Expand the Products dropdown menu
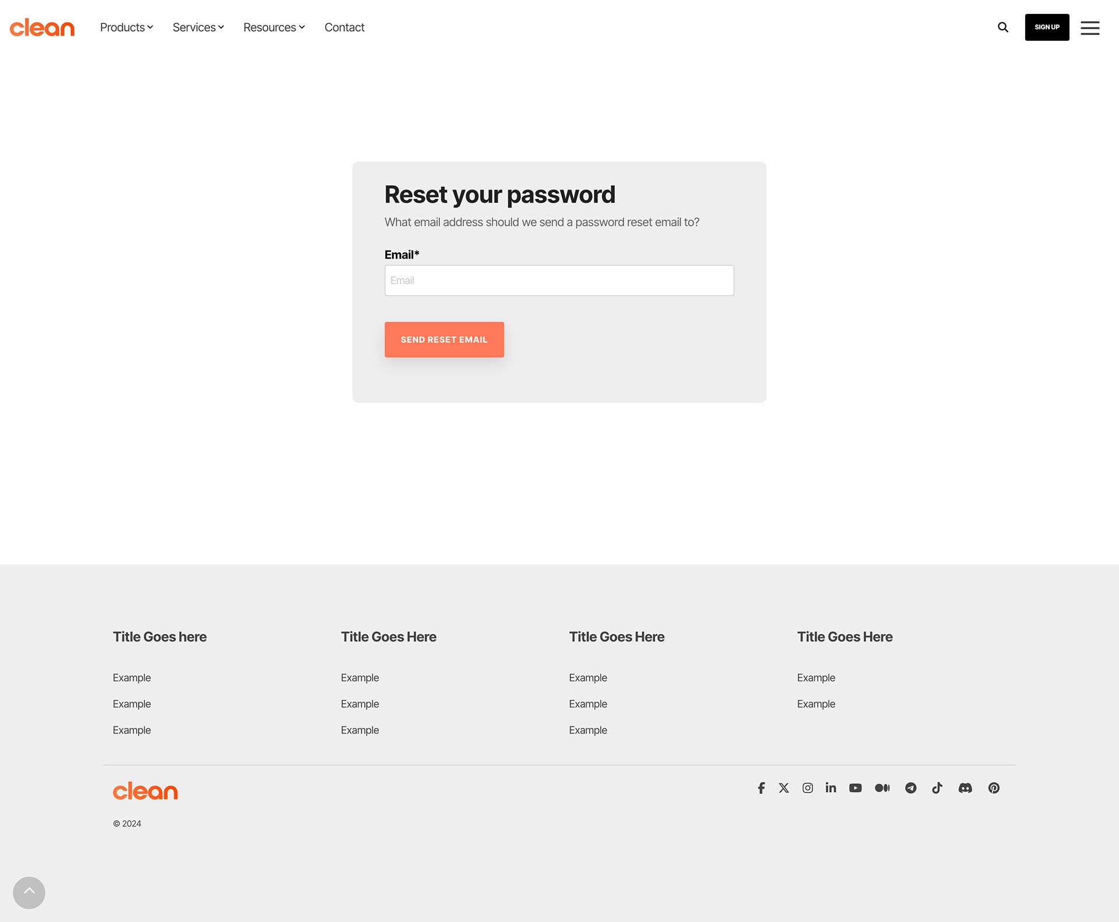1119x922 pixels. click(126, 27)
